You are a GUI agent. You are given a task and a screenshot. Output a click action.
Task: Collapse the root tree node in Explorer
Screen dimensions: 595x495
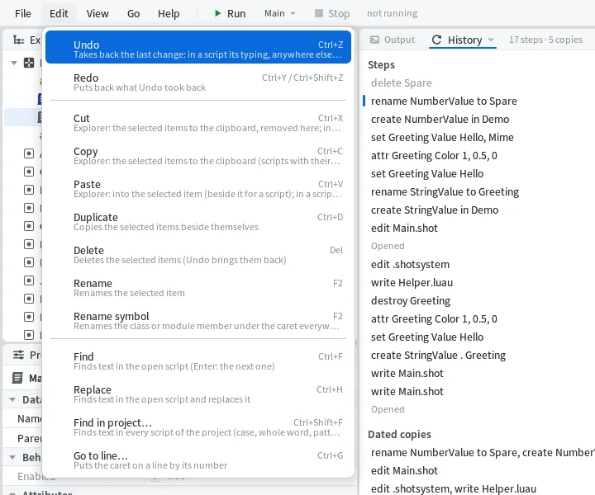(14, 63)
